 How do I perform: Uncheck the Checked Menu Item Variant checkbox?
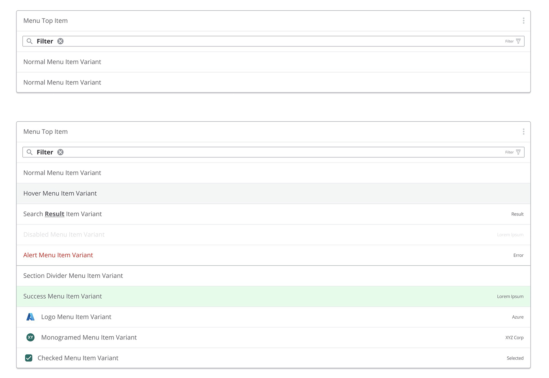coord(29,358)
